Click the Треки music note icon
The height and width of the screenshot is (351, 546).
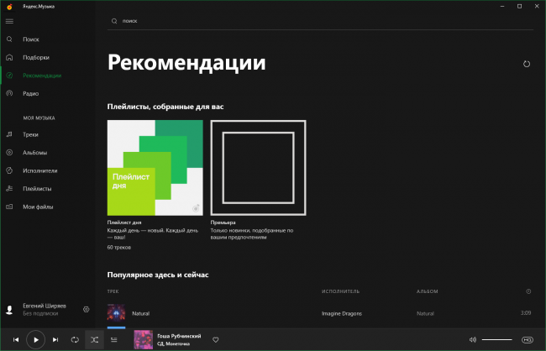(x=9, y=134)
